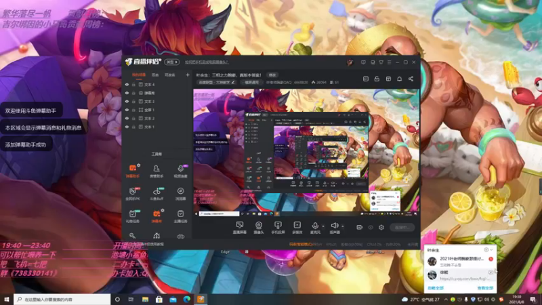Image resolution: width=542 pixels, height=305 pixels.
Task: Open the 弹幕助手 tool
Action: 133,171
